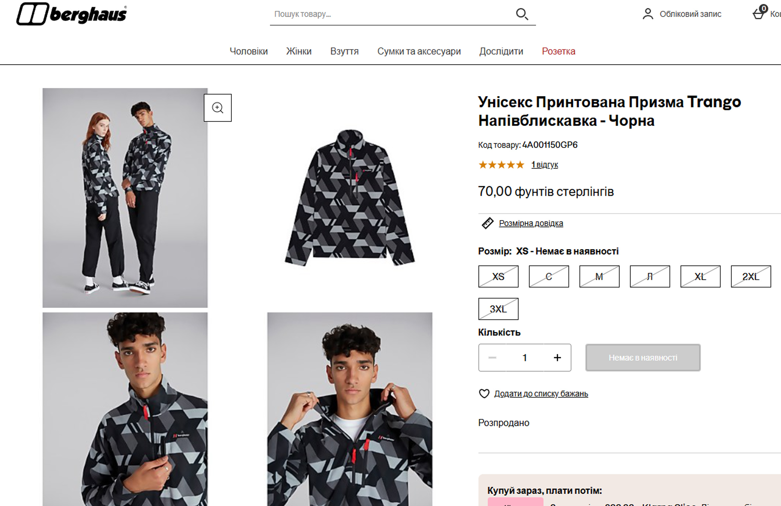Screen dimensions: 781x506
Task: Open the account profile icon
Action: coord(647,14)
